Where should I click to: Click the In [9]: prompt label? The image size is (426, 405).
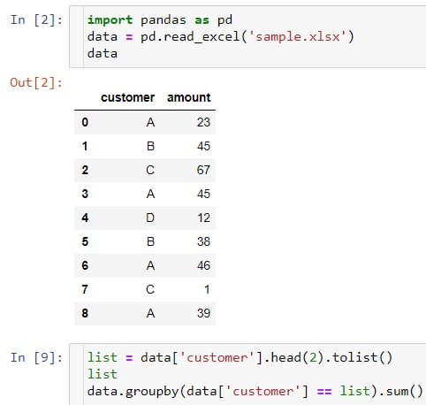pos(36,357)
